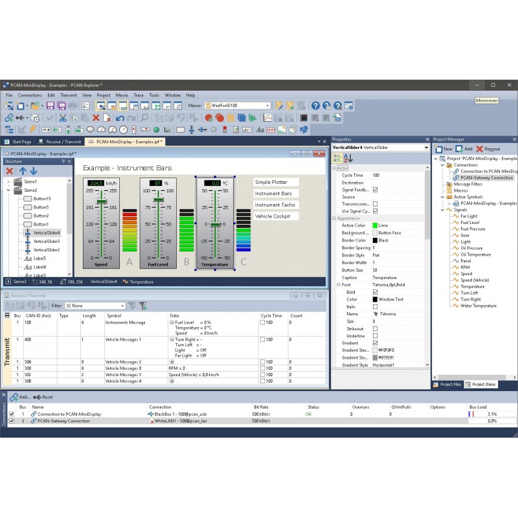
Task: Open the Macro menu
Action: pos(122,95)
